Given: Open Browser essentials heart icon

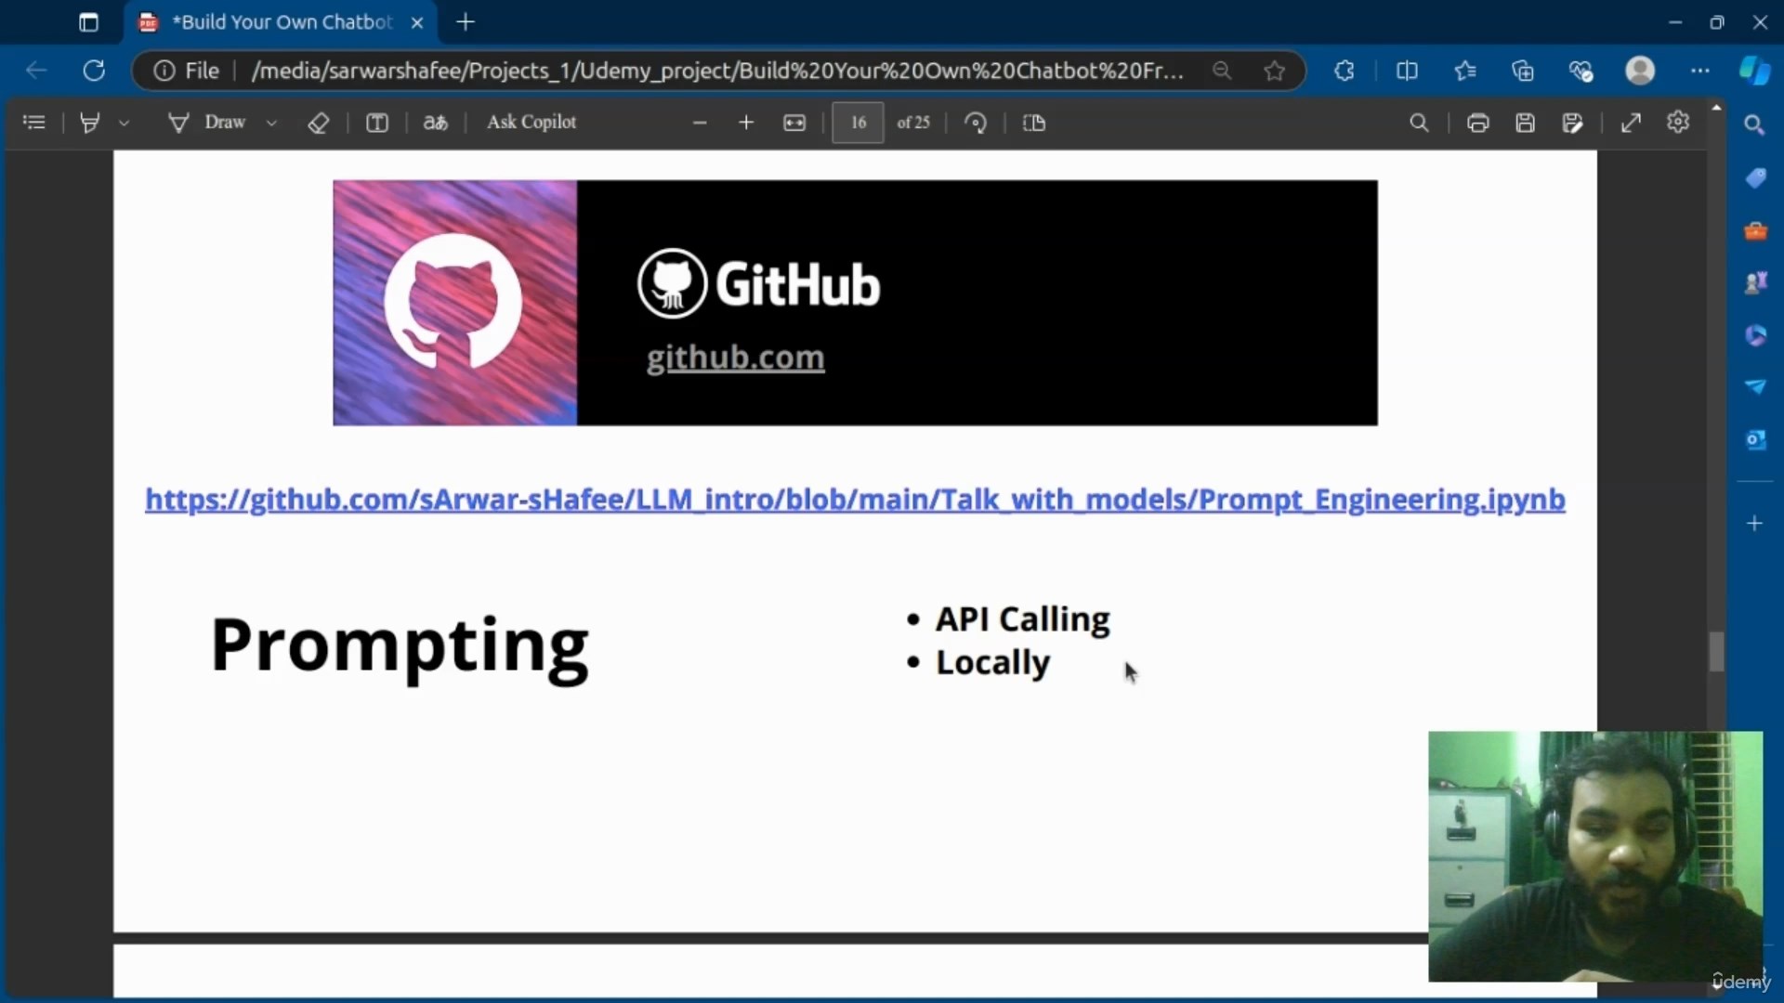Looking at the screenshot, I should tap(1581, 71).
